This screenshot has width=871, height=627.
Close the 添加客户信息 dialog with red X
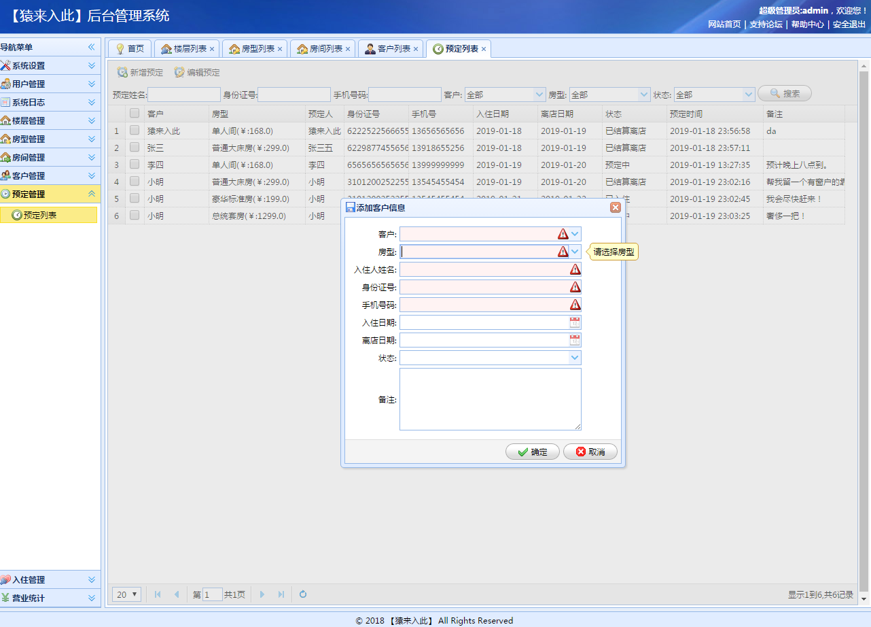(615, 207)
